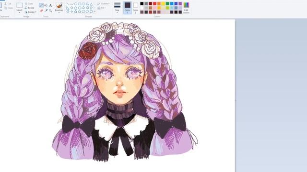
Task: Pick the rose pink palette swatch
Action: pos(154,8)
